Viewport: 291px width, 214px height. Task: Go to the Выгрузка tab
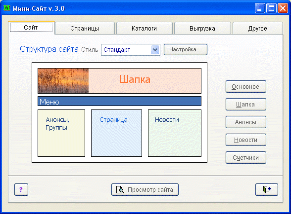pyautogui.click(x=202, y=28)
